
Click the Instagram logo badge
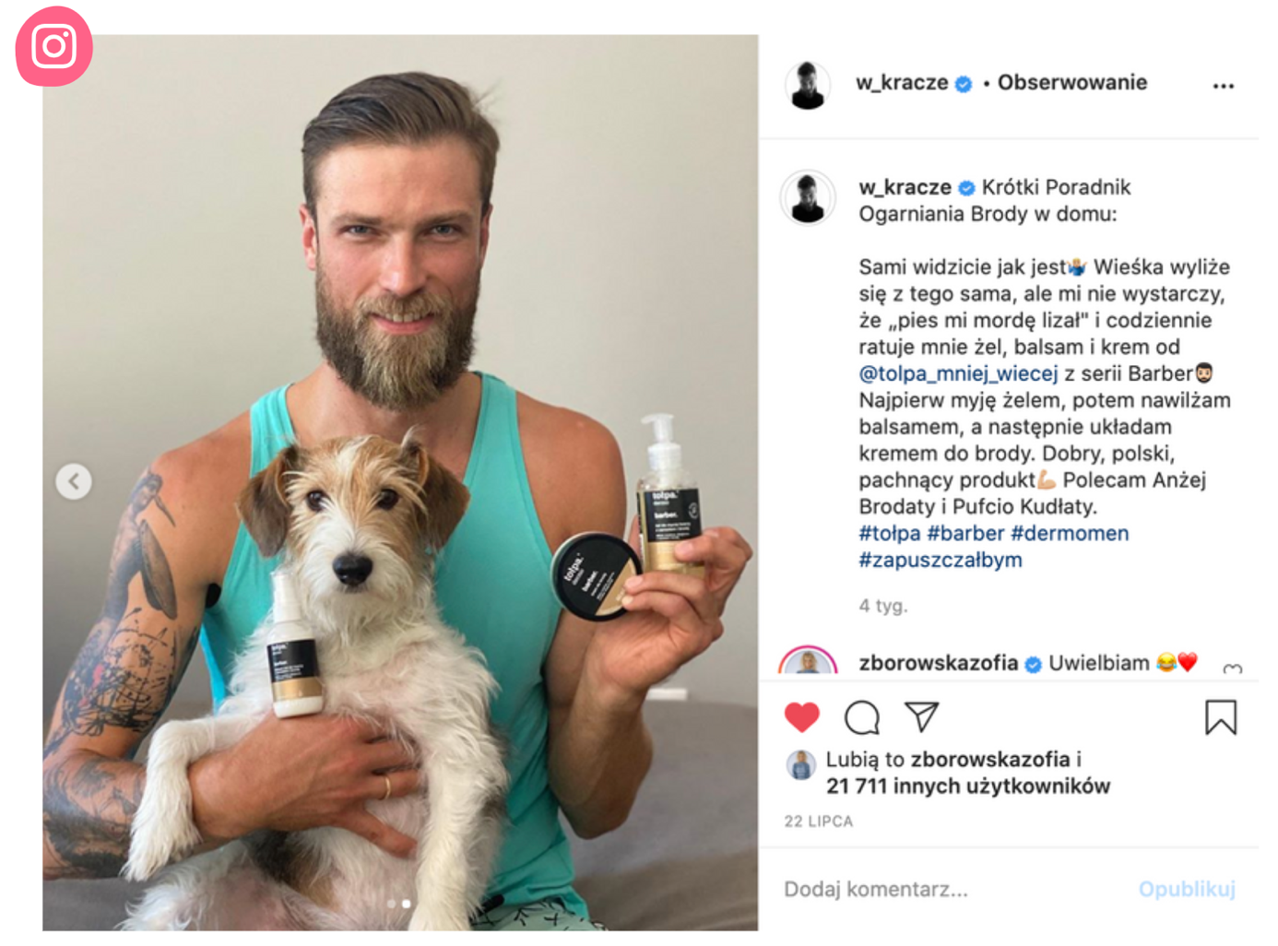pyautogui.click(x=53, y=46)
